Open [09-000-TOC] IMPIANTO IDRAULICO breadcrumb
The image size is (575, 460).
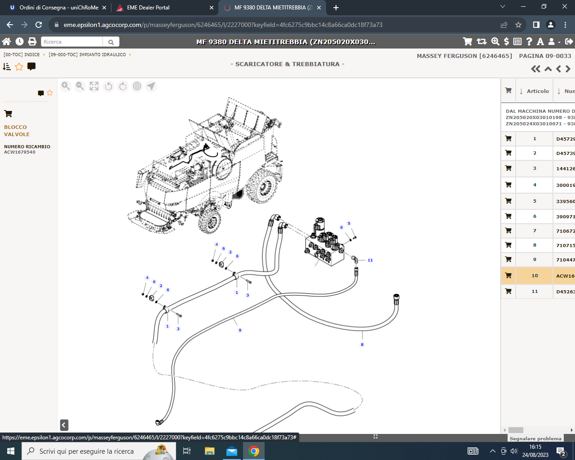click(x=87, y=55)
